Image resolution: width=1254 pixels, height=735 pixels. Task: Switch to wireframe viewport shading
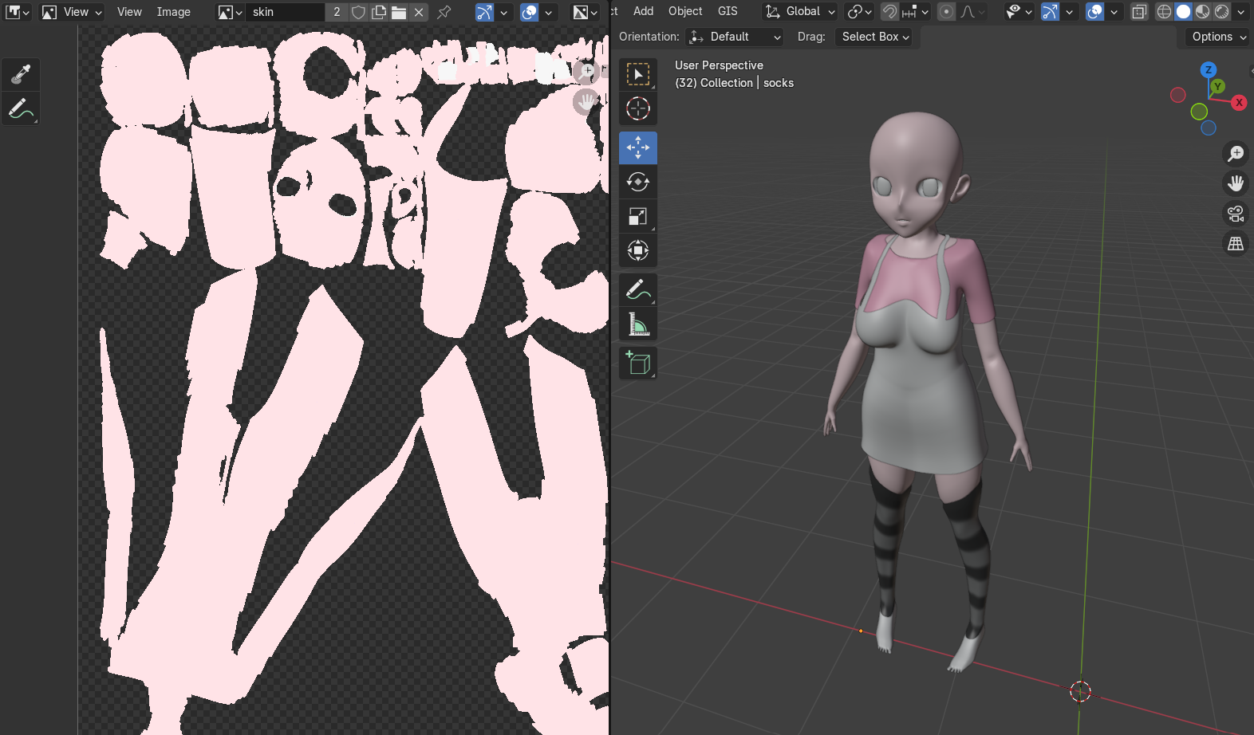[x=1164, y=12]
